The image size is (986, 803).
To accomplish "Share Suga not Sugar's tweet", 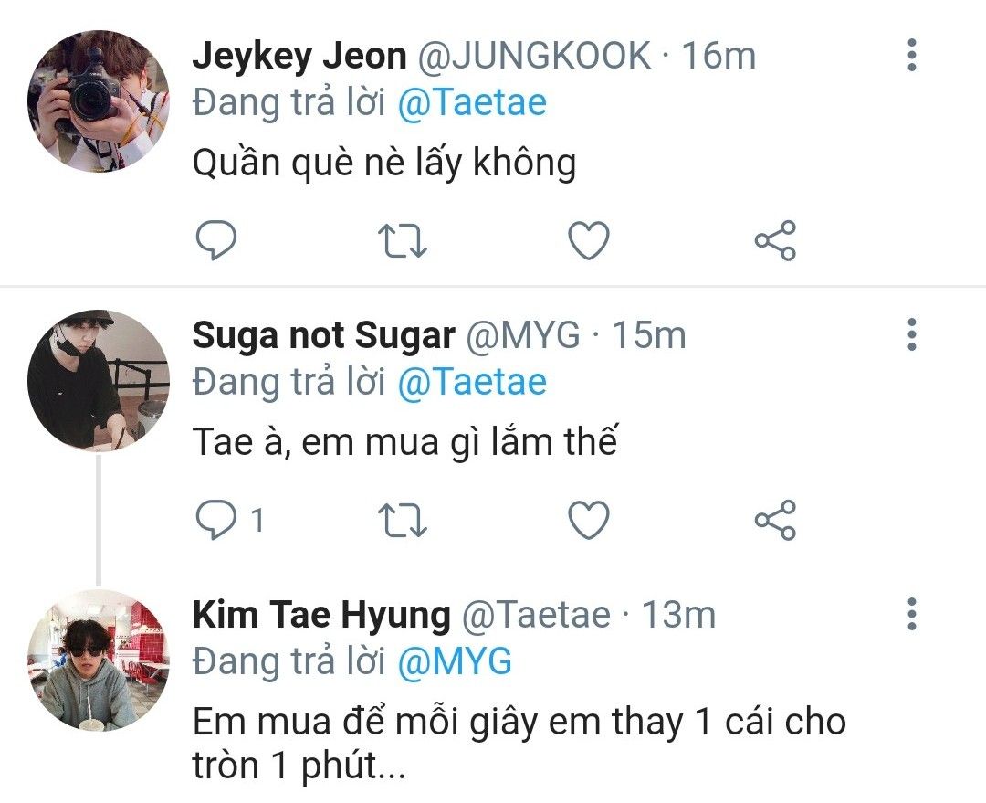I will pyautogui.click(x=775, y=520).
